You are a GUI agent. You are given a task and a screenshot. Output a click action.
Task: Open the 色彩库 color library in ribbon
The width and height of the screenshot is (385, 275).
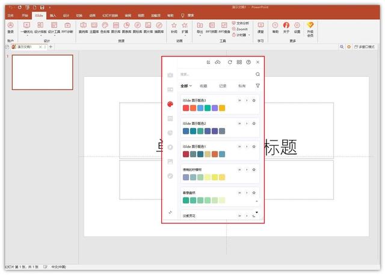(105, 28)
